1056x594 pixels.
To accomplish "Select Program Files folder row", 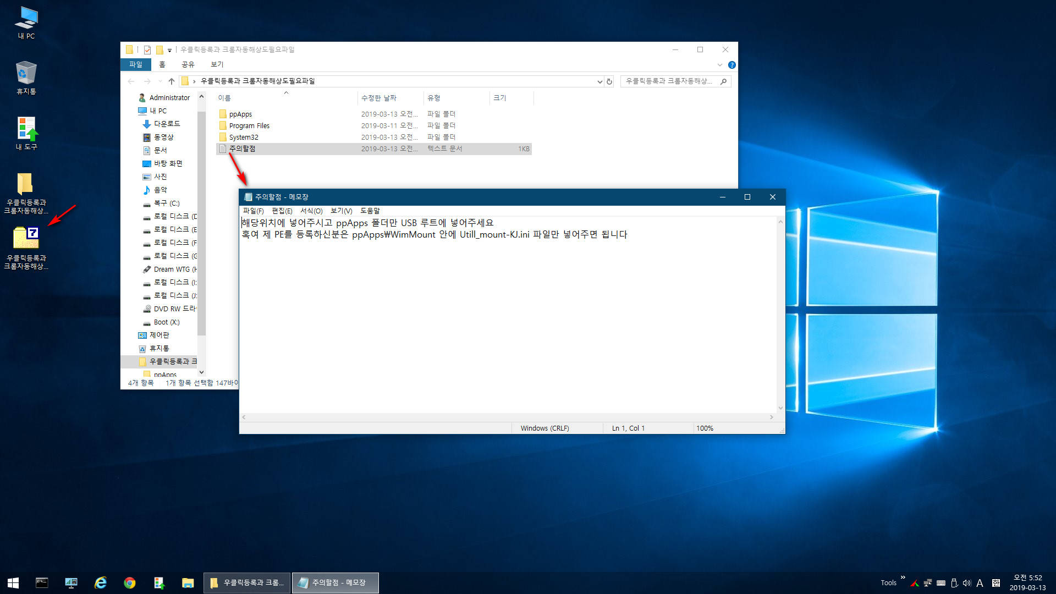I will point(373,126).
